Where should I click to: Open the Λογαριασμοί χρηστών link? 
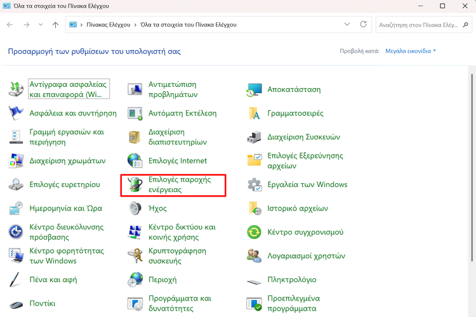[x=306, y=256]
